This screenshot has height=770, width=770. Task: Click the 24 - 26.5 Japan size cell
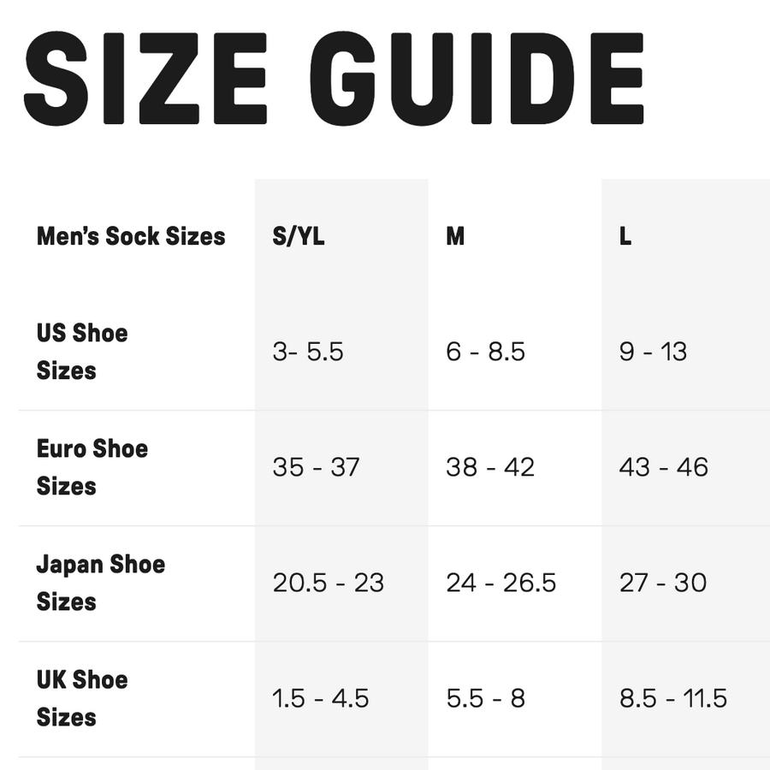[500, 583]
